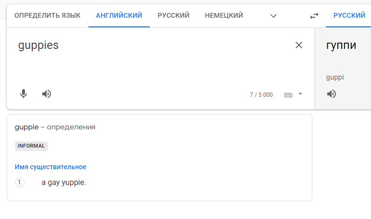
Task: Select the Определить язык tab
Action: coord(48,16)
